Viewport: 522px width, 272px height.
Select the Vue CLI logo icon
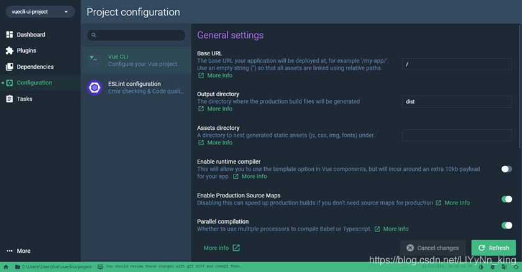click(94, 60)
